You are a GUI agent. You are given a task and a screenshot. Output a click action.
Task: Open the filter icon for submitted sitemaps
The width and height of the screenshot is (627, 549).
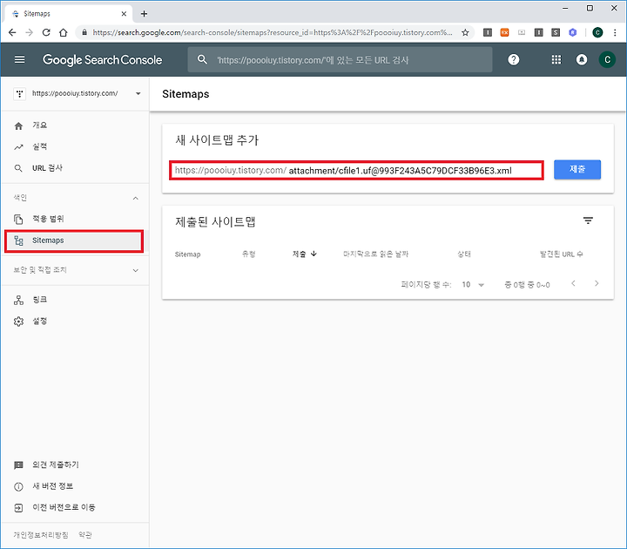coord(588,220)
